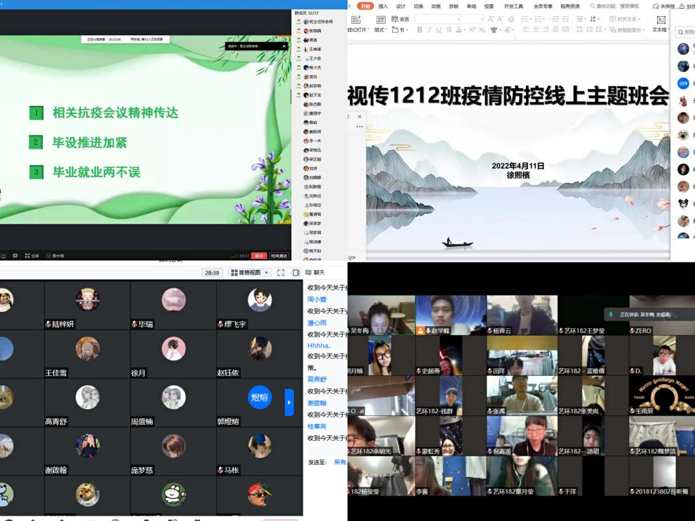Click the fullscreen icon beside 宫格视图

tap(281, 273)
